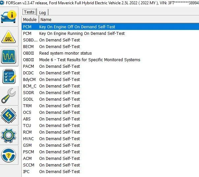
Task: Select the SODR On Demand Self-Test row
Action: [x=110, y=93]
